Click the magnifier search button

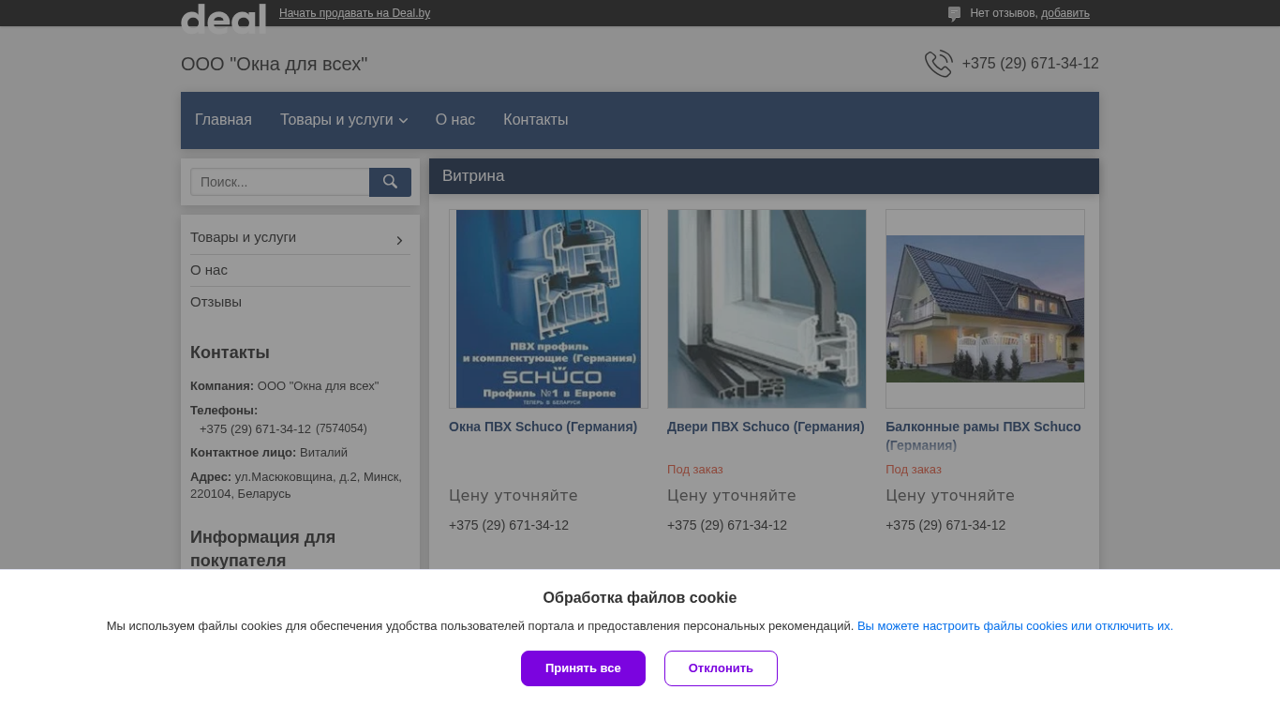click(x=390, y=182)
